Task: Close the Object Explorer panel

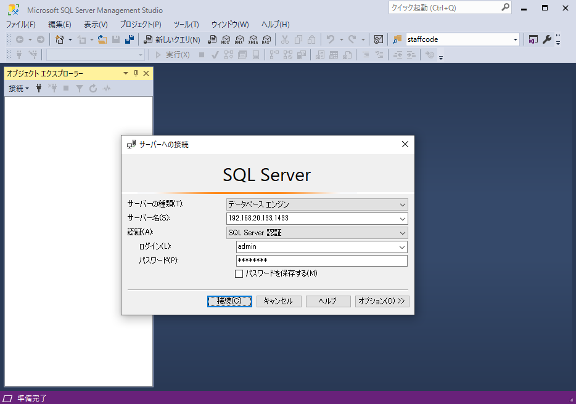Action: click(146, 73)
